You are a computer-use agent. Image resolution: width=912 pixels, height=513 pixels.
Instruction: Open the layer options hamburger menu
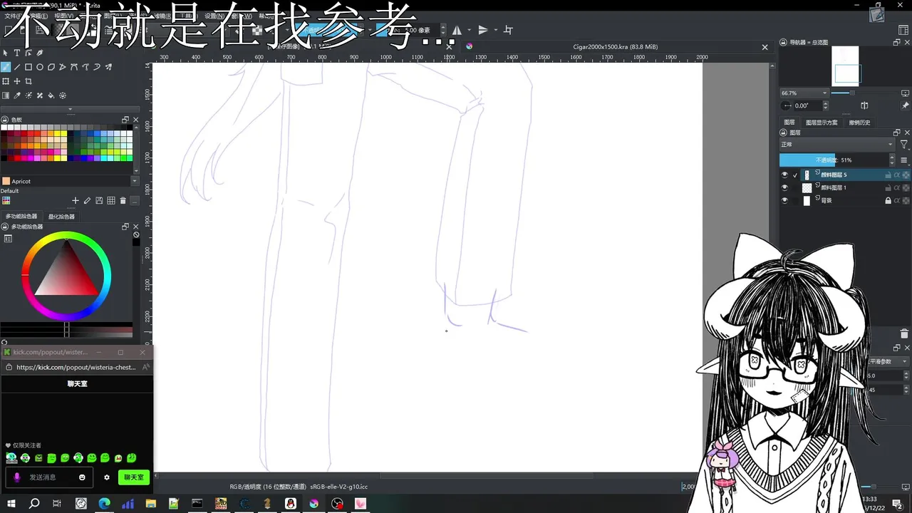point(904,160)
